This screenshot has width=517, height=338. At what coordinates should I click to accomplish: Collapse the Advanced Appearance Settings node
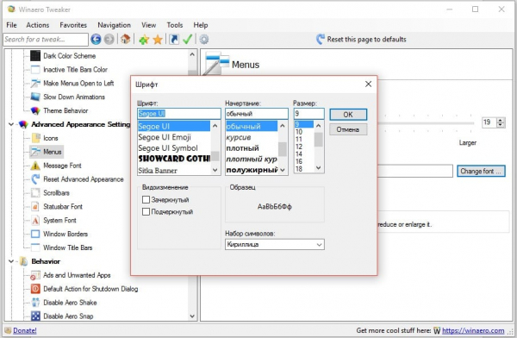(11, 124)
